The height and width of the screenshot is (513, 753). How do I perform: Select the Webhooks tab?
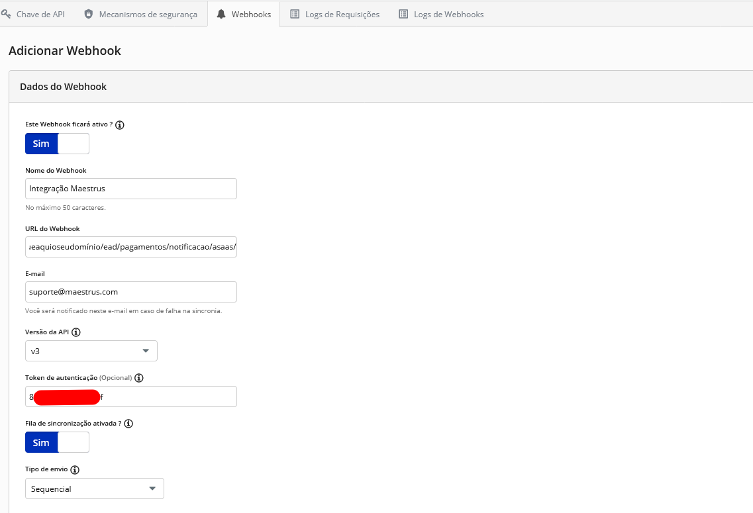(244, 15)
